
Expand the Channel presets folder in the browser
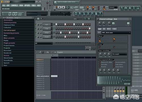pos(10,23)
